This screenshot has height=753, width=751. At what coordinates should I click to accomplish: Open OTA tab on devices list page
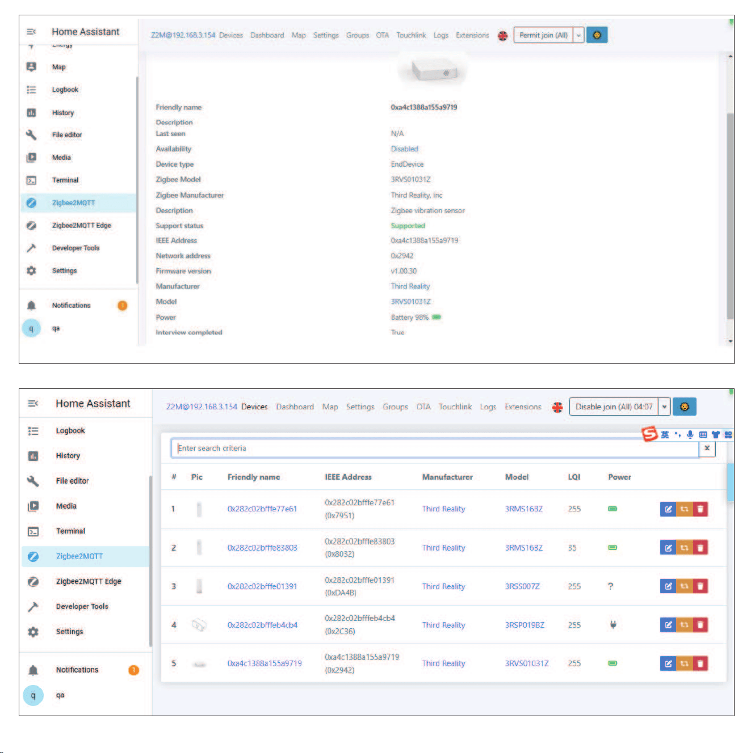click(x=423, y=407)
